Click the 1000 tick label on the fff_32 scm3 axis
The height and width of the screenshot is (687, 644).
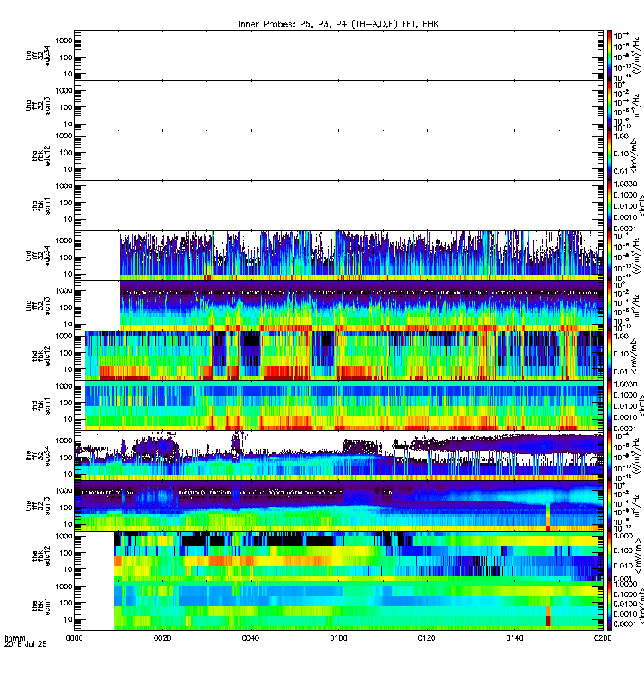click(x=63, y=490)
